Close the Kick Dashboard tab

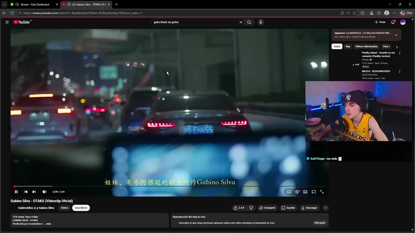point(57,4)
